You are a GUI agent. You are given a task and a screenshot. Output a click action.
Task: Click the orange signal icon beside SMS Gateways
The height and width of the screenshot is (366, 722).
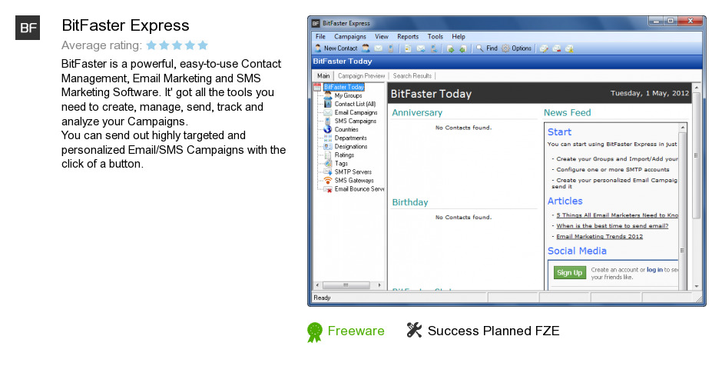pyautogui.click(x=327, y=180)
